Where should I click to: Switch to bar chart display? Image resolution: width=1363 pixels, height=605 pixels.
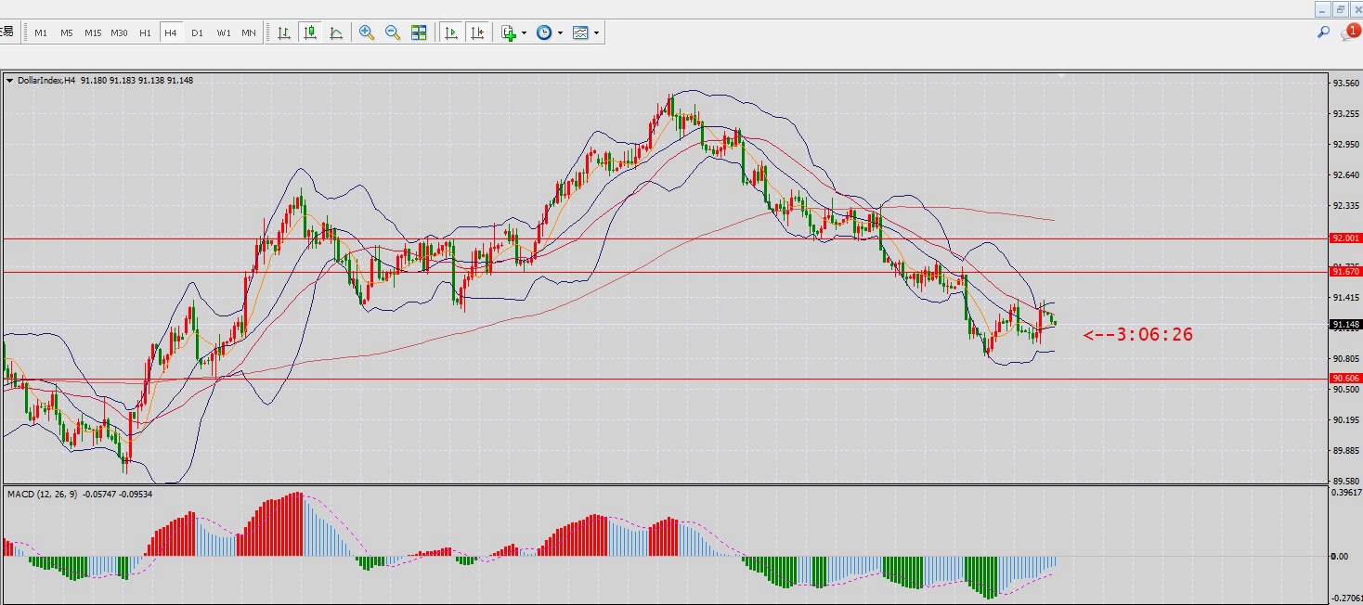click(x=284, y=32)
